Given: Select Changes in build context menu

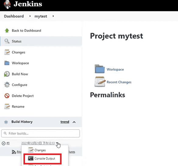Looking at the screenshot, I should pos(40,150).
